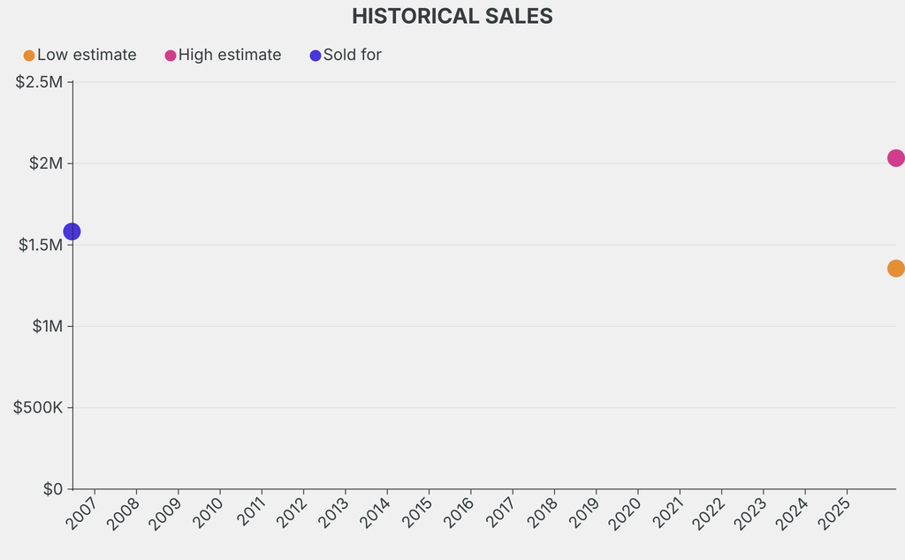The width and height of the screenshot is (905, 560).
Task: Click the $0 y-axis label
Action: (x=52, y=488)
